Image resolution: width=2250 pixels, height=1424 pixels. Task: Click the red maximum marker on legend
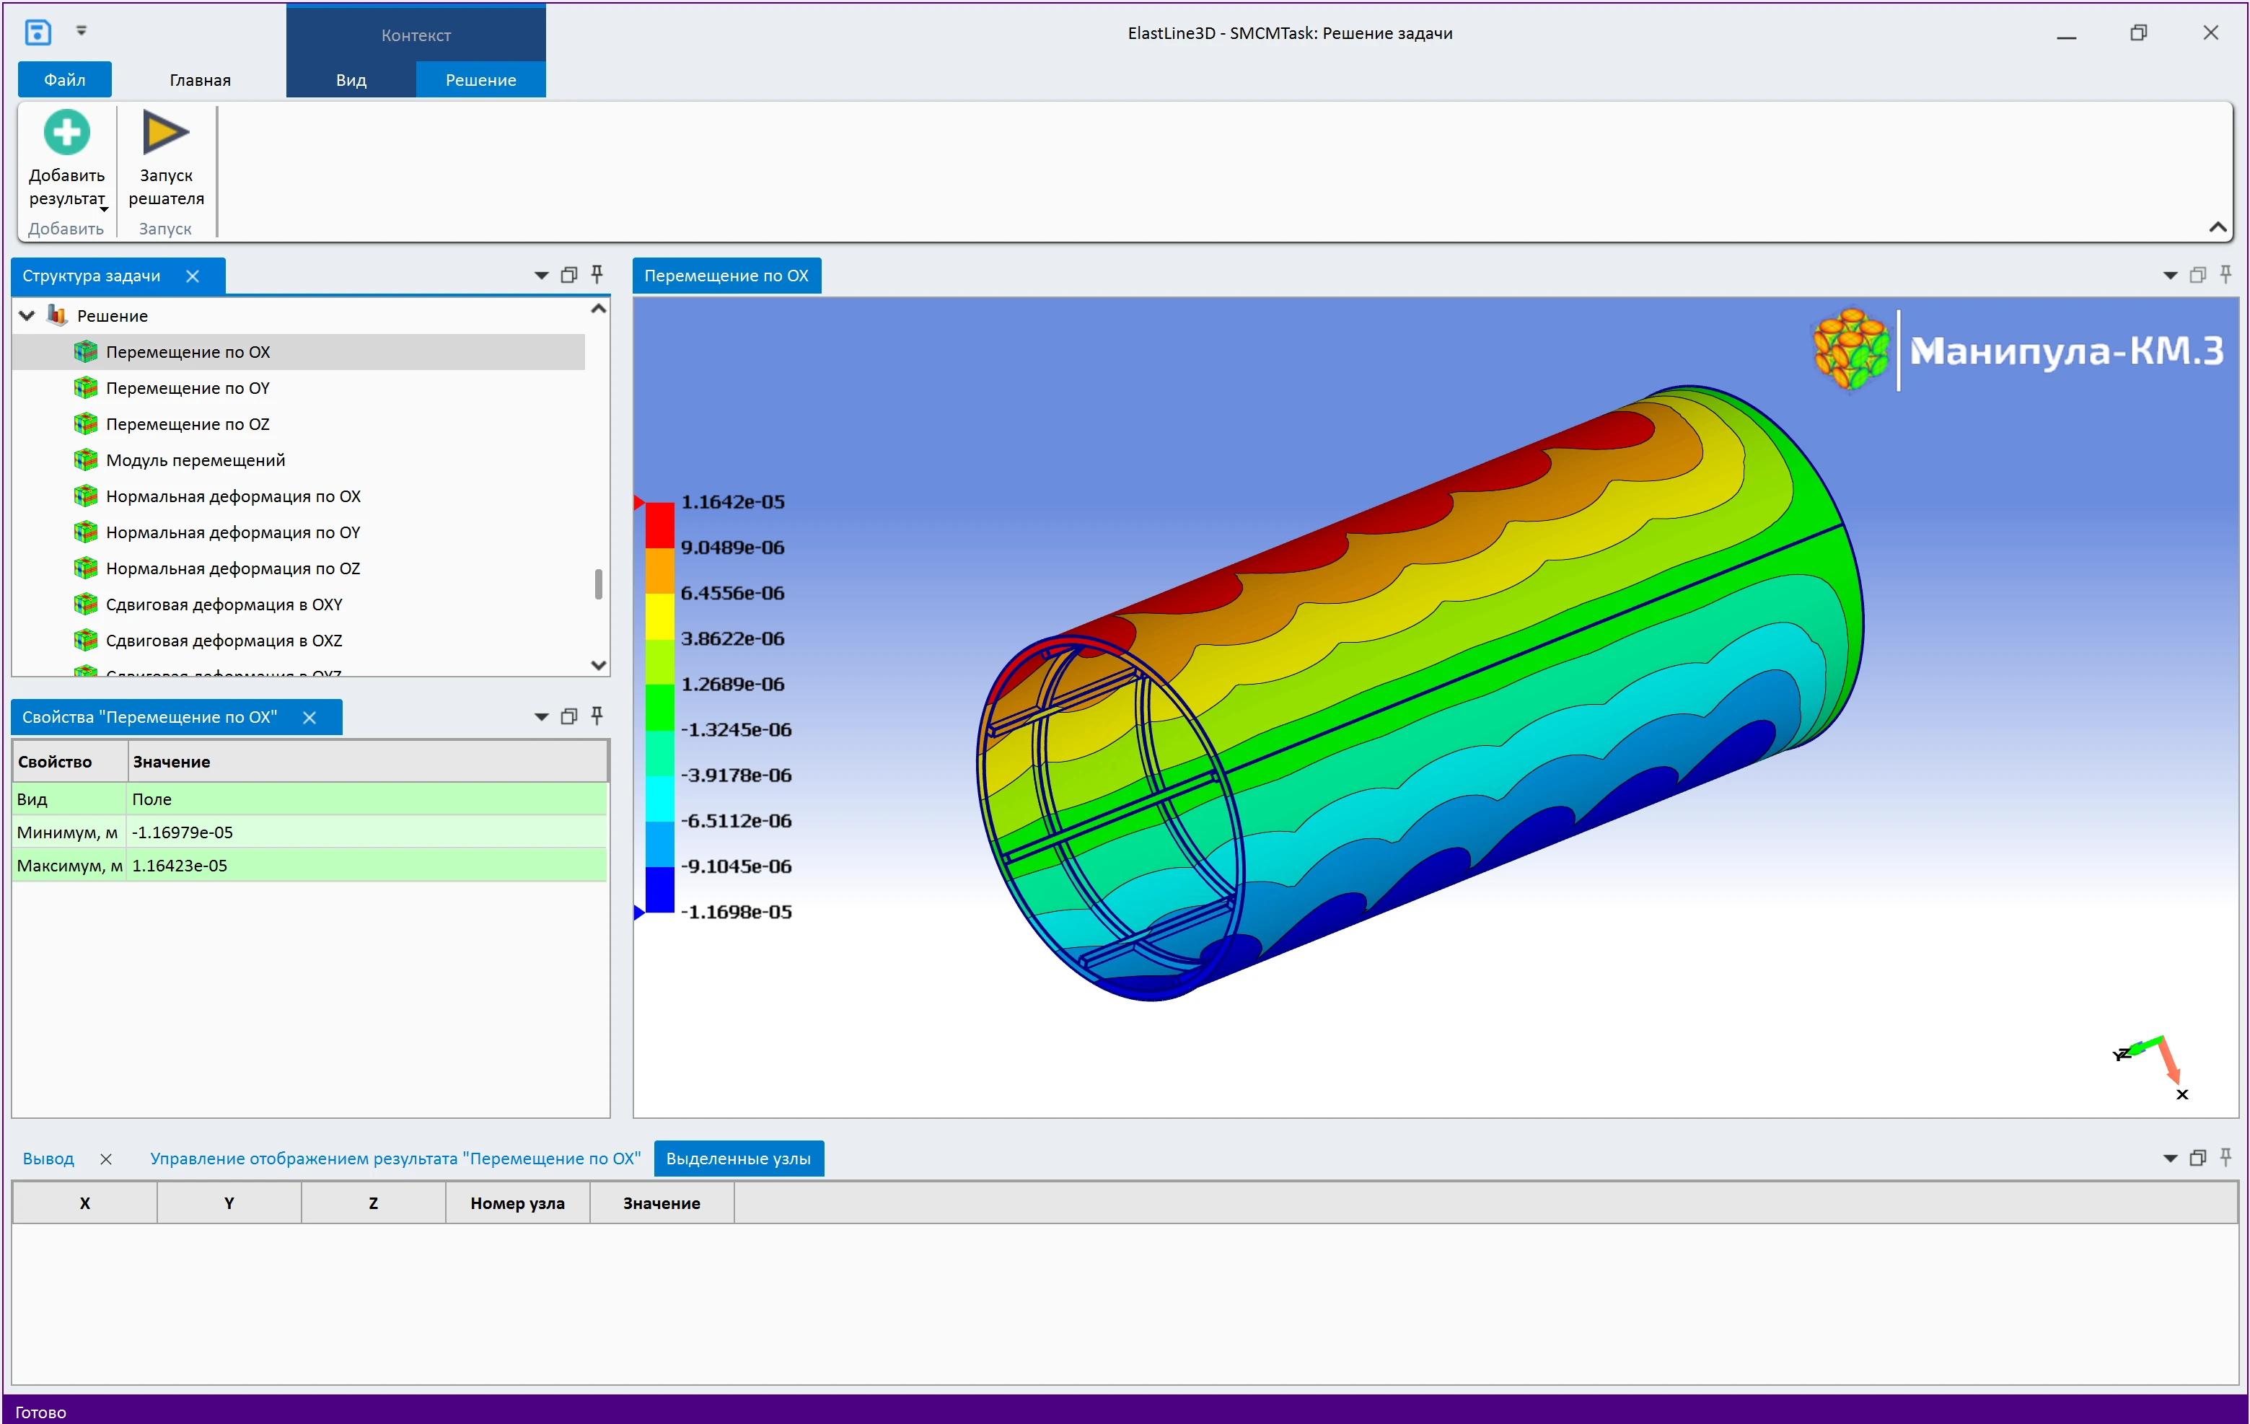click(x=639, y=503)
